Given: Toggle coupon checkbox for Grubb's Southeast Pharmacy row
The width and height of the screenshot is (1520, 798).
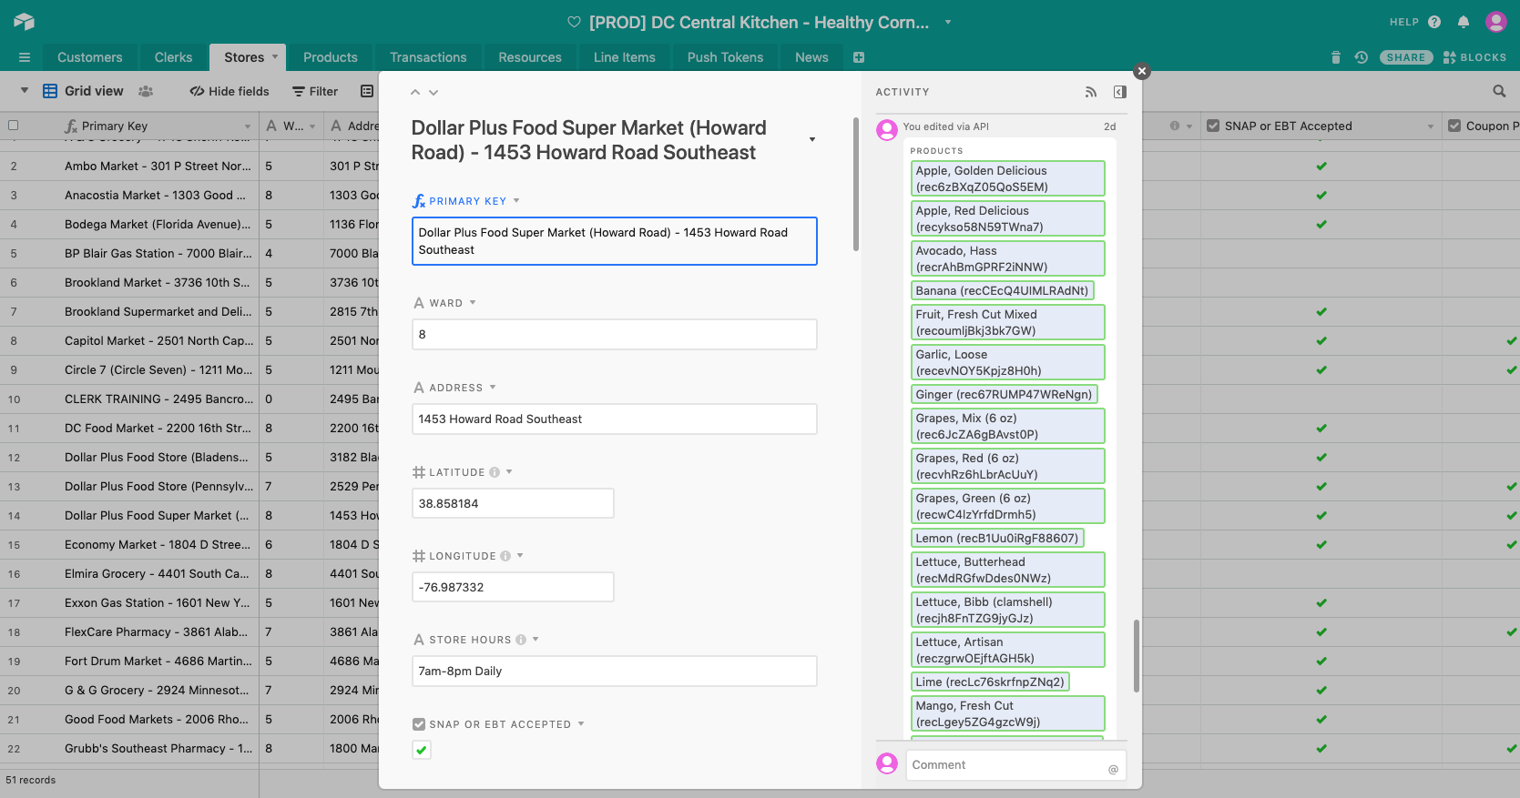Looking at the screenshot, I should (x=1512, y=748).
